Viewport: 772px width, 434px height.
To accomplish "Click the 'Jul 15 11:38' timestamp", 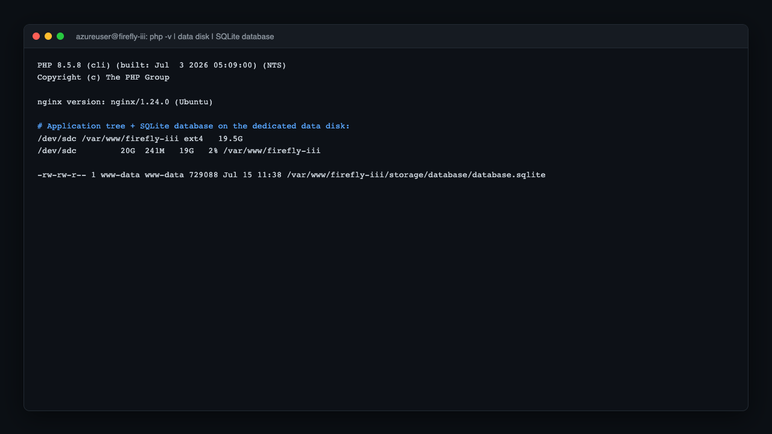I will 252,175.
